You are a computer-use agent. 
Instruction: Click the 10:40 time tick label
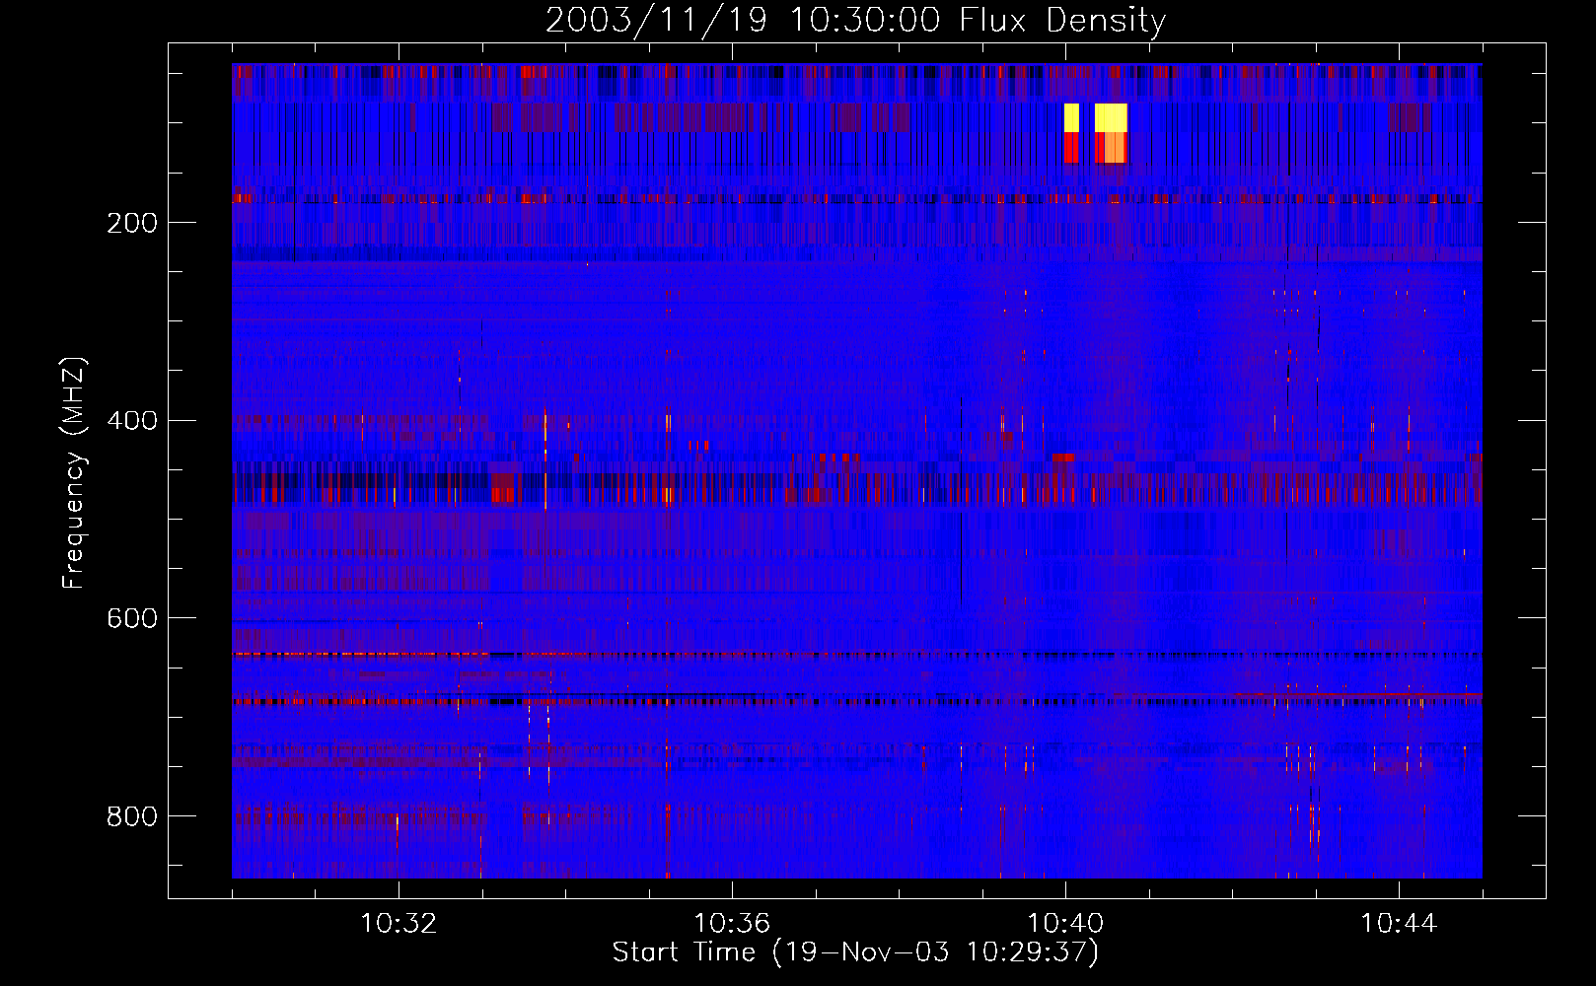[1065, 924]
